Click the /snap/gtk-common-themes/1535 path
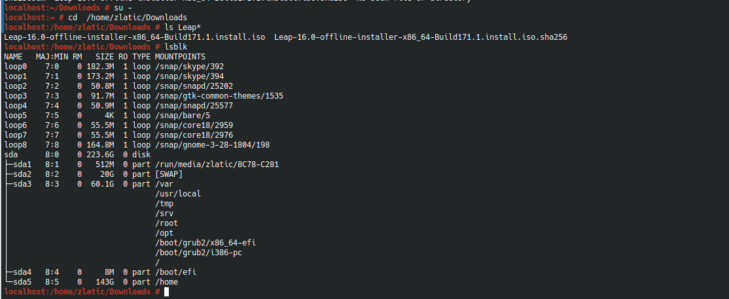Viewport: 729px width, 299px height. (219, 96)
